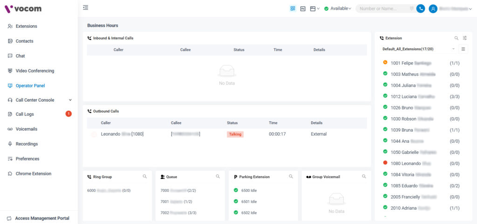Click search icon in Ring Group panel
Viewport: 477px width, 224px height.
click(x=145, y=177)
